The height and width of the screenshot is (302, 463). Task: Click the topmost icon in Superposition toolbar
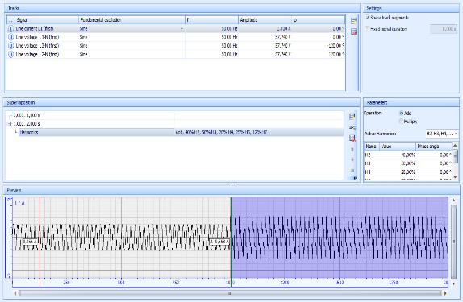click(x=352, y=116)
